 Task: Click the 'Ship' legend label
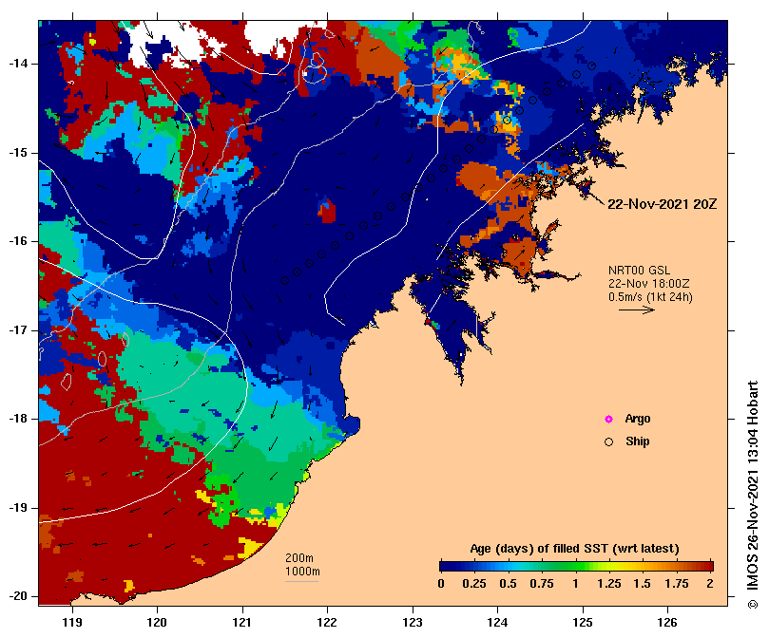point(638,441)
